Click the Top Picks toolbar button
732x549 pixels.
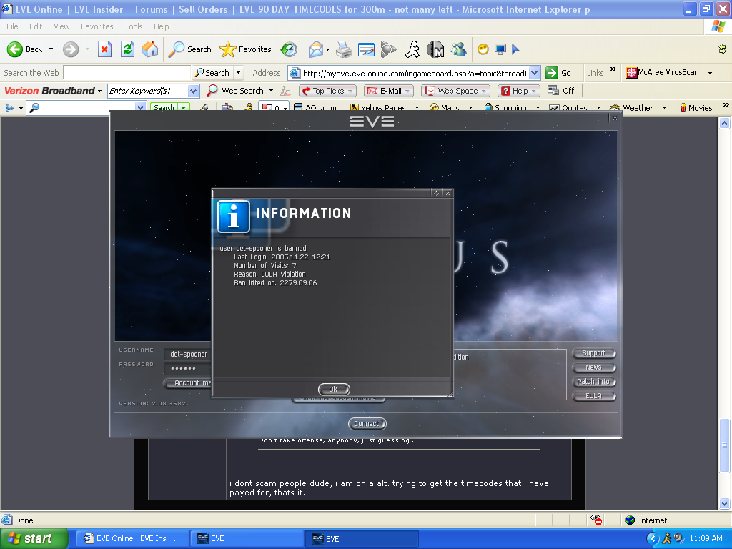tap(327, 91)
